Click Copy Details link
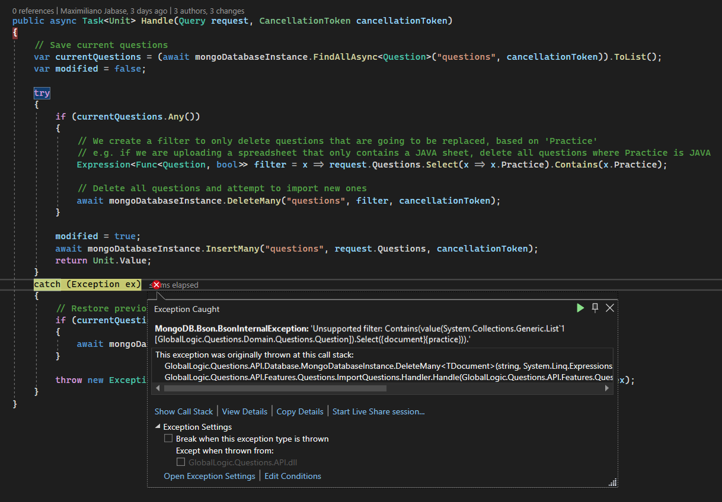 [x=300, y=411]
